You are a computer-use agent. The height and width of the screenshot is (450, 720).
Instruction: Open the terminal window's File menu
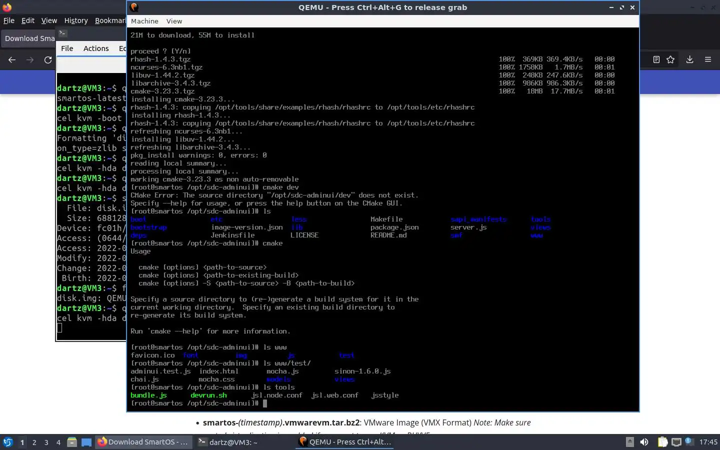[x=67, y=48]
